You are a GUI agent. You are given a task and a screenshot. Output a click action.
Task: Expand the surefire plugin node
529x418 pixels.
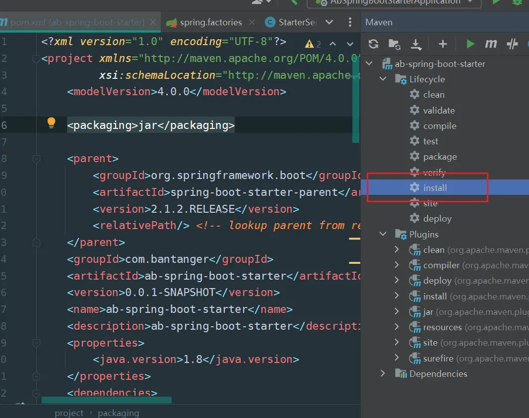[397, 358]
